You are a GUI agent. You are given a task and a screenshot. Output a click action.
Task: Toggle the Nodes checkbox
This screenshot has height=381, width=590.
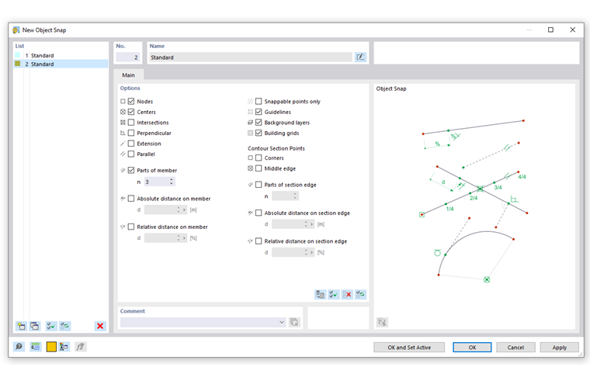131,102
